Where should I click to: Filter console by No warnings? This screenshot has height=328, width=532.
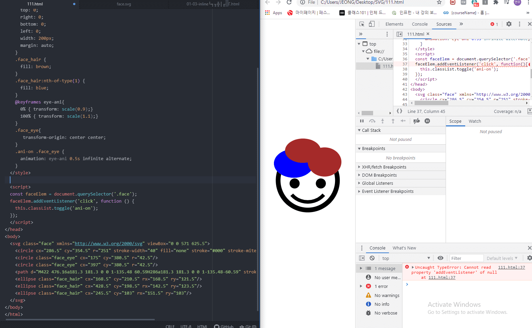pos(383,295)
